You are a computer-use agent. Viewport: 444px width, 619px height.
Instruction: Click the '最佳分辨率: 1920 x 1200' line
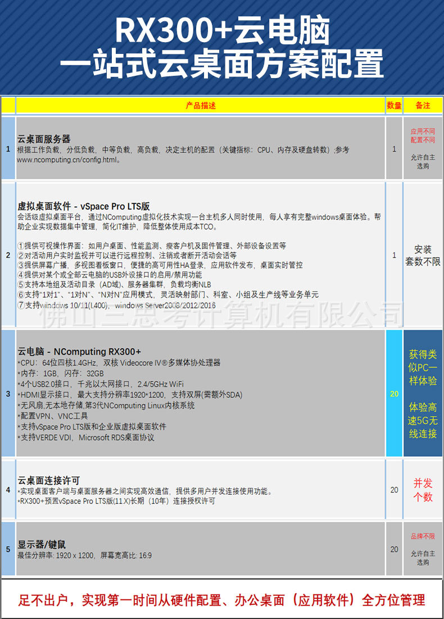[x=84, y=556]
